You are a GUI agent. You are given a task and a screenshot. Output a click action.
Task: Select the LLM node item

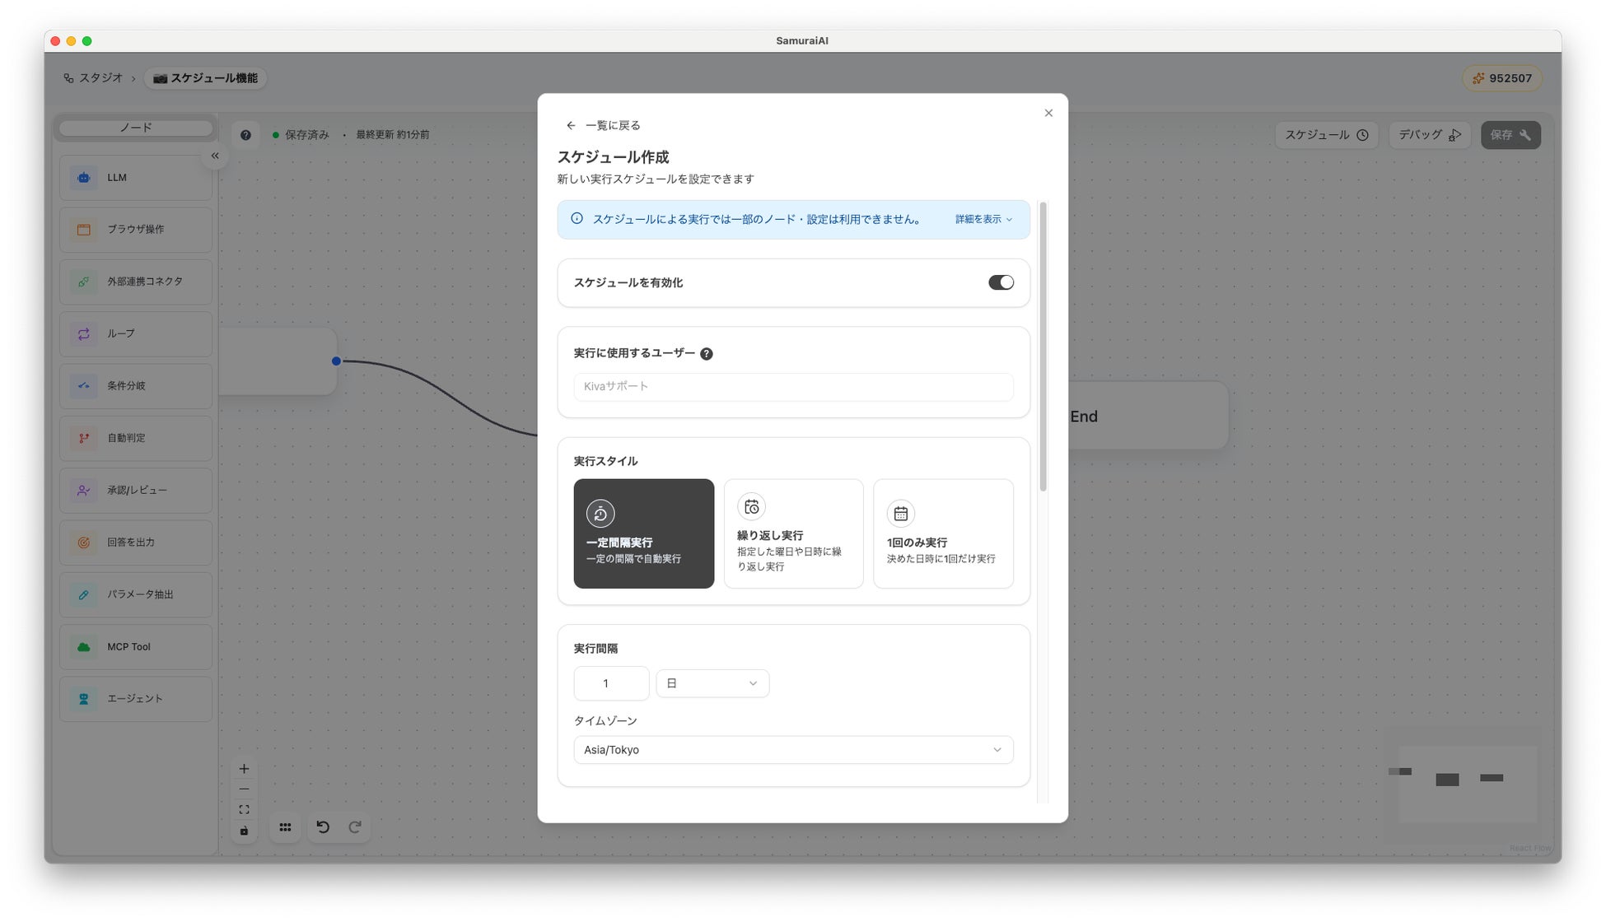136,178
